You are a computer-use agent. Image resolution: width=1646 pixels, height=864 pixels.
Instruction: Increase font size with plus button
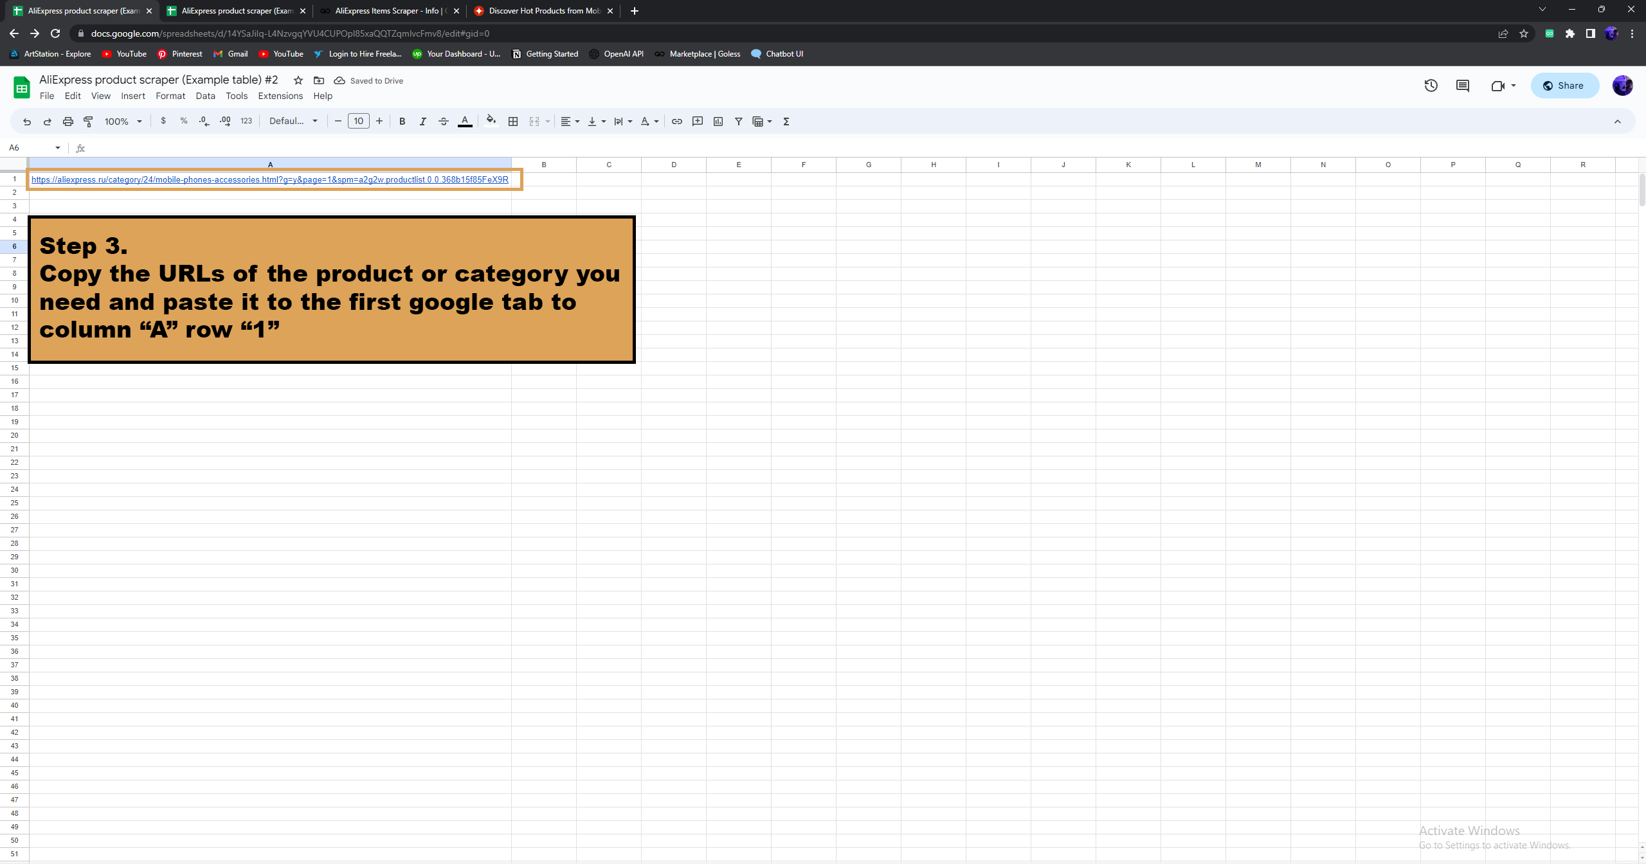pos(379,122)
